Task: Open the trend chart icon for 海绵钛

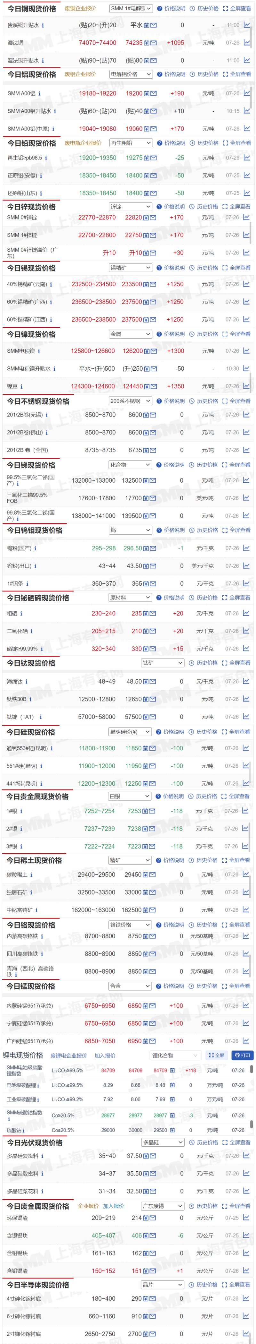Action: pos(246,681)
